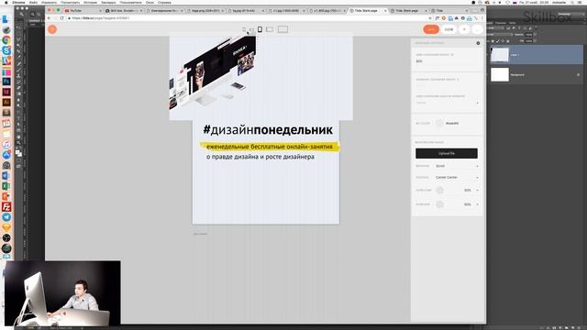587x330 pixels.
Task: Open the Файл menu
Action: (33, 2)
